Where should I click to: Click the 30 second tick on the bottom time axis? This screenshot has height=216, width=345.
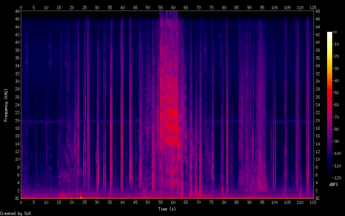tap(97, 202)
